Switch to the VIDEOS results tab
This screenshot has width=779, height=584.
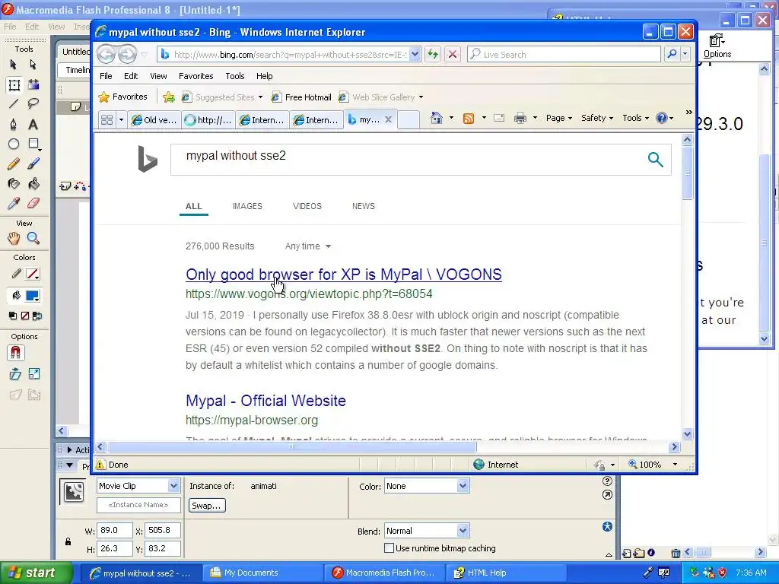click(307, 206)
